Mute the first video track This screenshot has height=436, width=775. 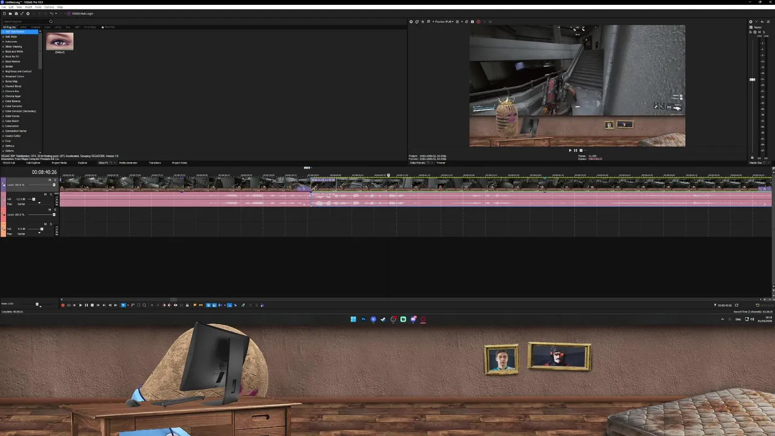tap(50, 180)
